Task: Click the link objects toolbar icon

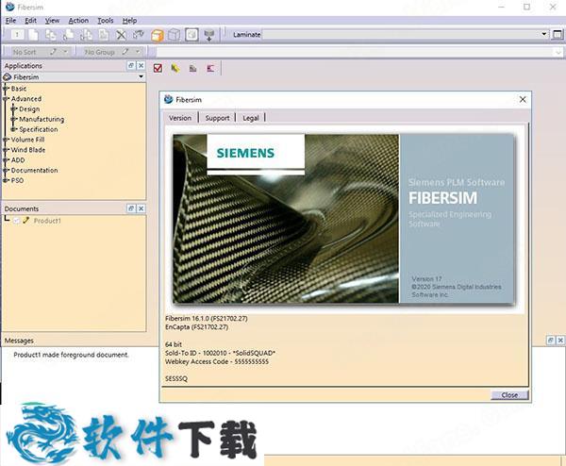Action: pyautogui.click(x=139, y=34)
